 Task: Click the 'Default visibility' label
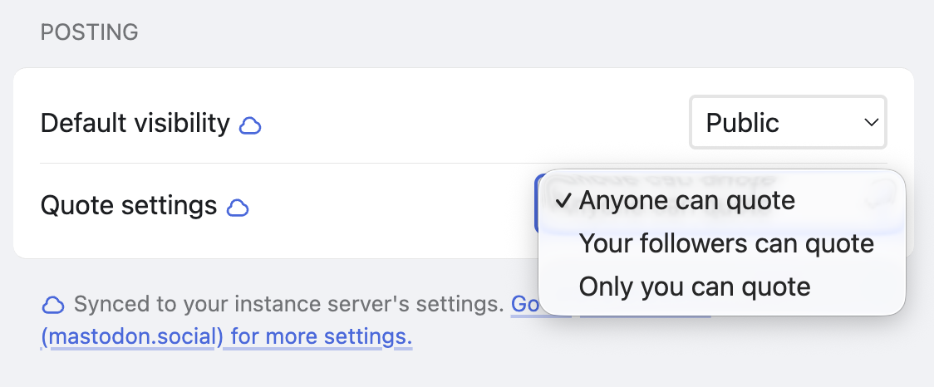click(x=135, y=123)
